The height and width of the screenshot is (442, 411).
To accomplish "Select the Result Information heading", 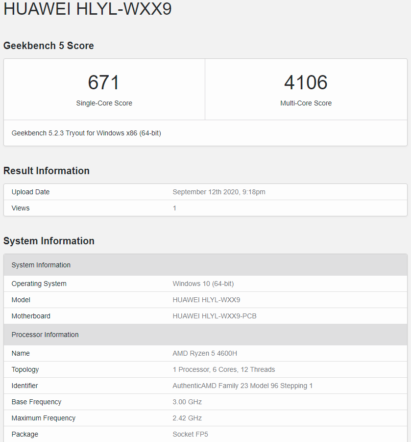I will 47,171.
